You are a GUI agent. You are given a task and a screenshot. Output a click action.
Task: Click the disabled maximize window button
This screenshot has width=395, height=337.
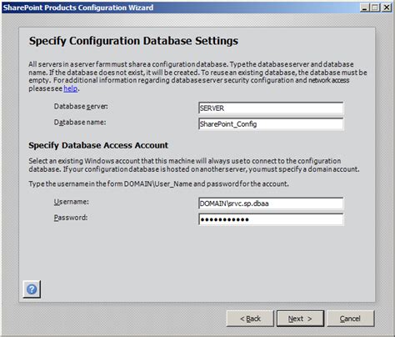[x=375, y=8]
